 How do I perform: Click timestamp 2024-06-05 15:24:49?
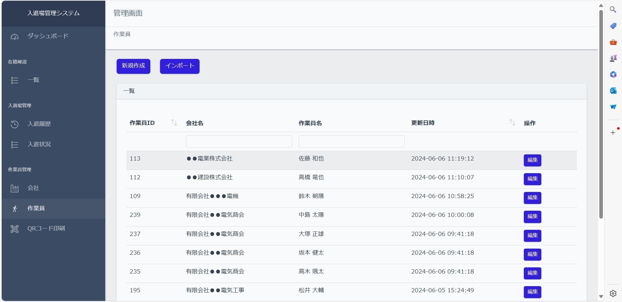pos(443,290)
